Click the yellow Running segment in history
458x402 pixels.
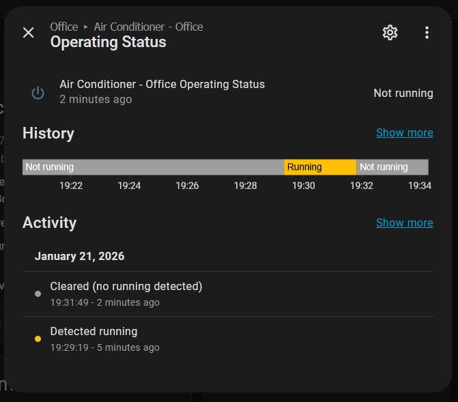coord(319,167)
